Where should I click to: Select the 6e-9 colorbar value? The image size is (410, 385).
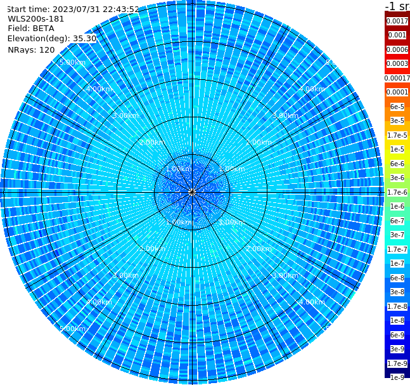(397, 335)
